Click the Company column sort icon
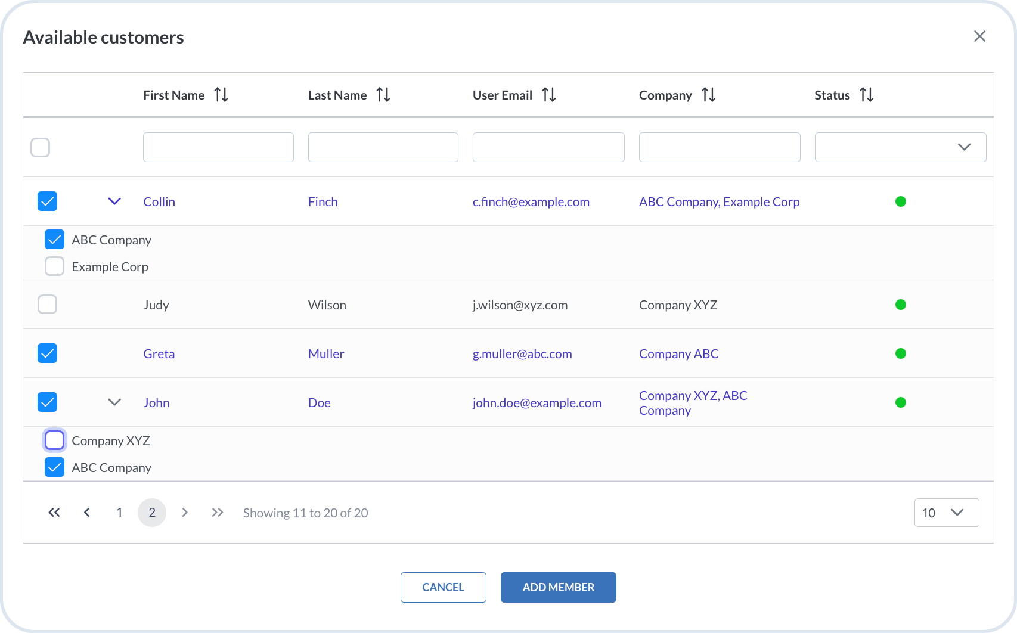Screen dimensions: 1017x633 [708, 95]
